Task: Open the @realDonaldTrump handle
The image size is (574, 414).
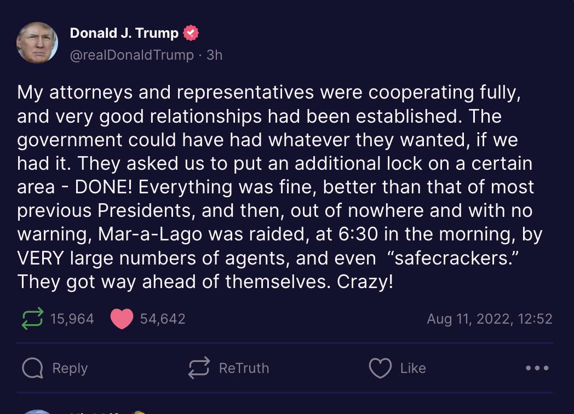Action: point(132,55)
